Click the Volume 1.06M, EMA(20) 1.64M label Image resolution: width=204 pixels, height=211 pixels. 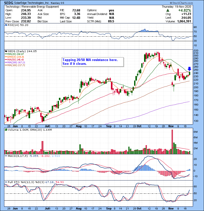(x=30, y=130)
